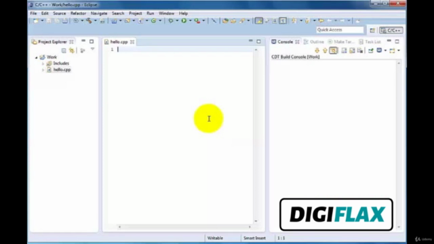Switch to the Make Target tab
434x244 pixels.
341,42
